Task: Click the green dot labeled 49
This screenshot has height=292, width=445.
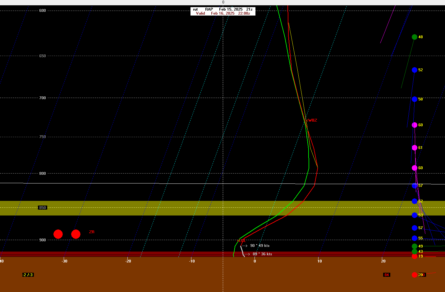Action: (x=415, y=246)
